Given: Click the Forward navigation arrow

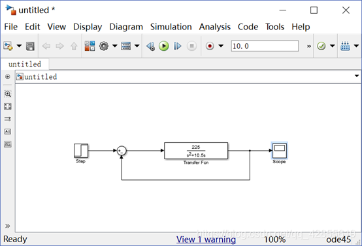Looking at the screenshot, I should [60, 46].
